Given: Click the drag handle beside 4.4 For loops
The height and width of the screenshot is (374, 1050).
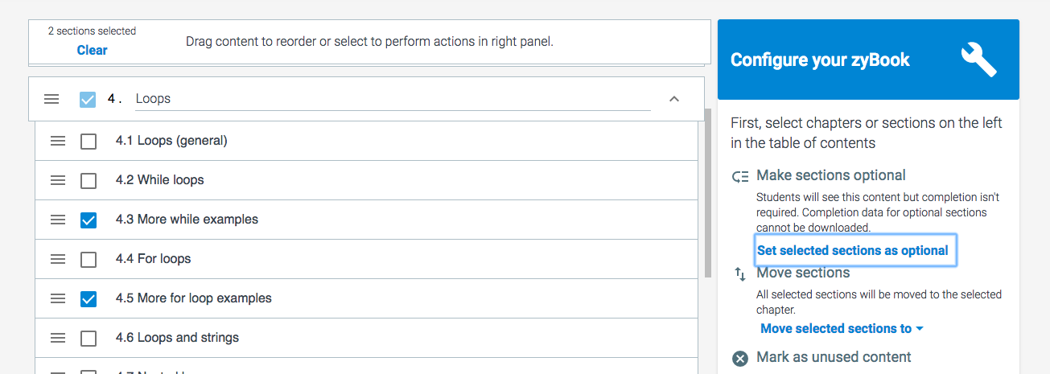Looking at the screenshot, I should (x=58, y=259).
